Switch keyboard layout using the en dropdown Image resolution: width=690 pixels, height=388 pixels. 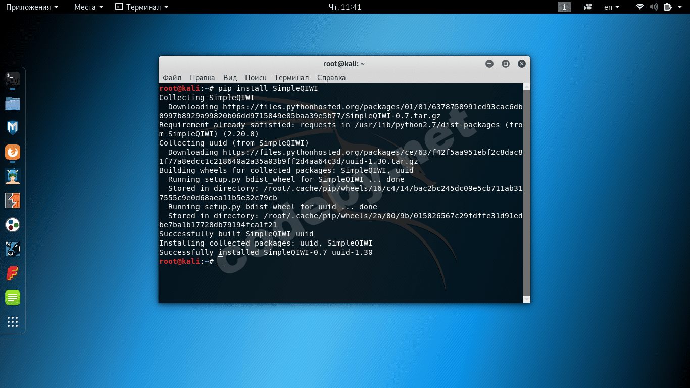612,7
